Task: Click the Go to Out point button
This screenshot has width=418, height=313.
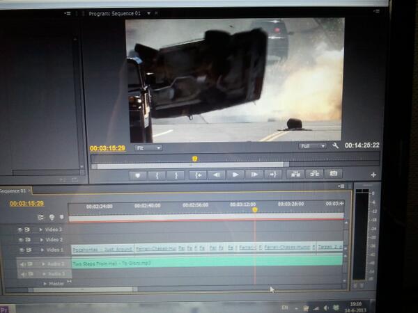Action: [x=273, y=175]
